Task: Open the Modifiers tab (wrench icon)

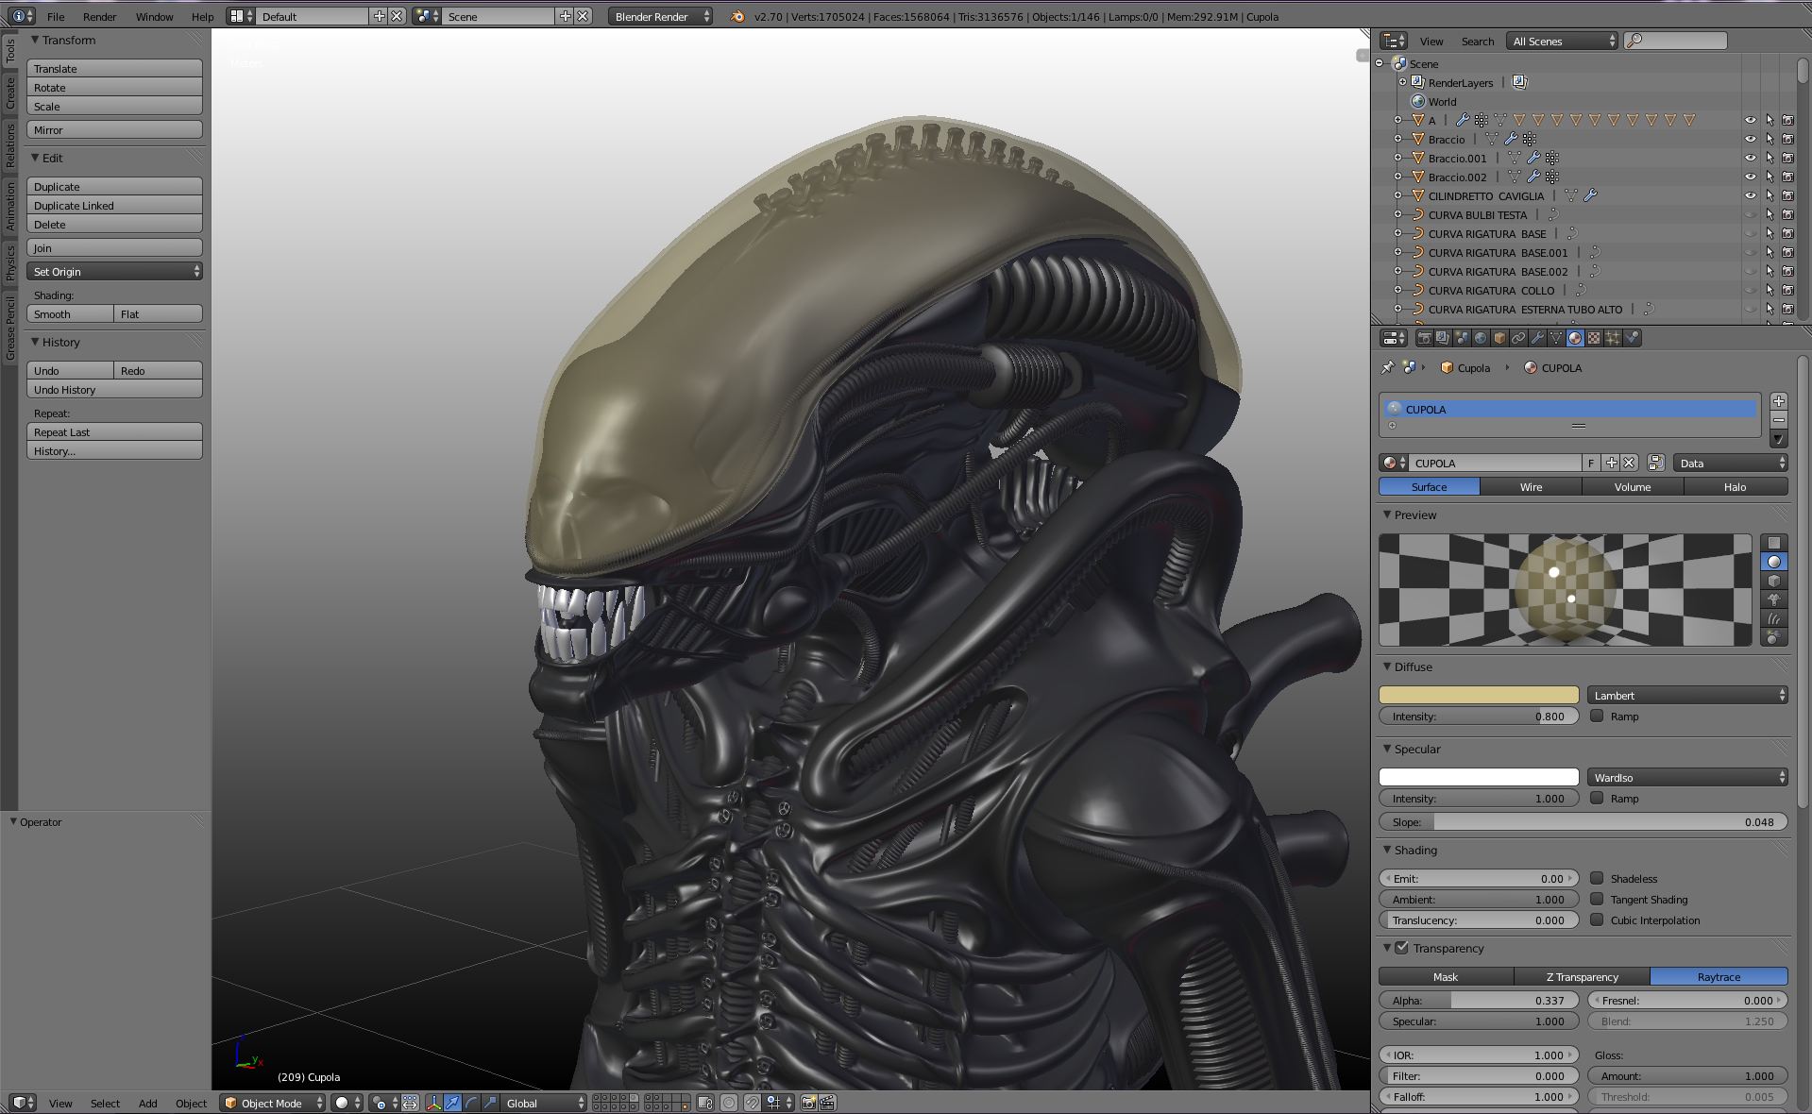Action: [1537, 338]
